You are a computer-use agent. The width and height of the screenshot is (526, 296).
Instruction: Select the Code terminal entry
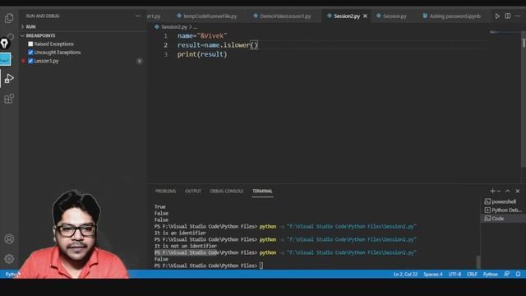pyautogui.click(x=503, y=219)
